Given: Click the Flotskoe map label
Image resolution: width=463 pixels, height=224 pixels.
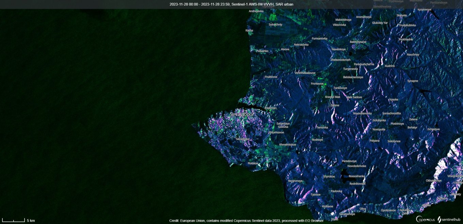Looking at the screenshot, I should click(253, 163).
